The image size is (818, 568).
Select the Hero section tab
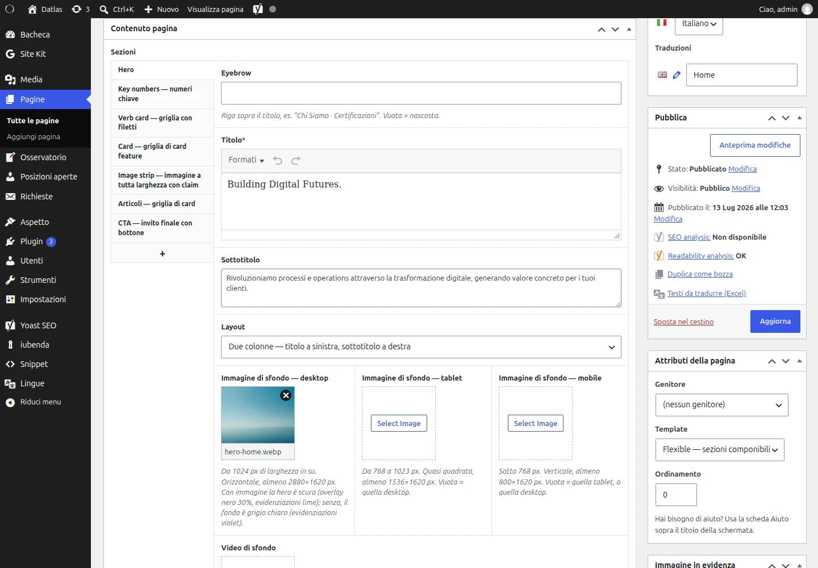162,70
